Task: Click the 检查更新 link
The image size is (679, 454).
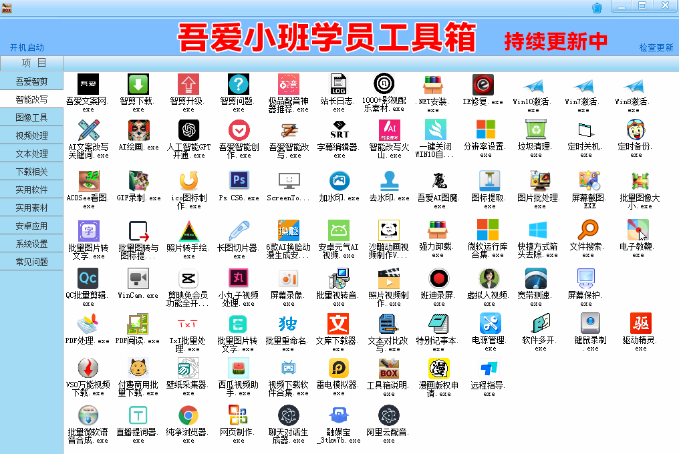Action: 656,47
